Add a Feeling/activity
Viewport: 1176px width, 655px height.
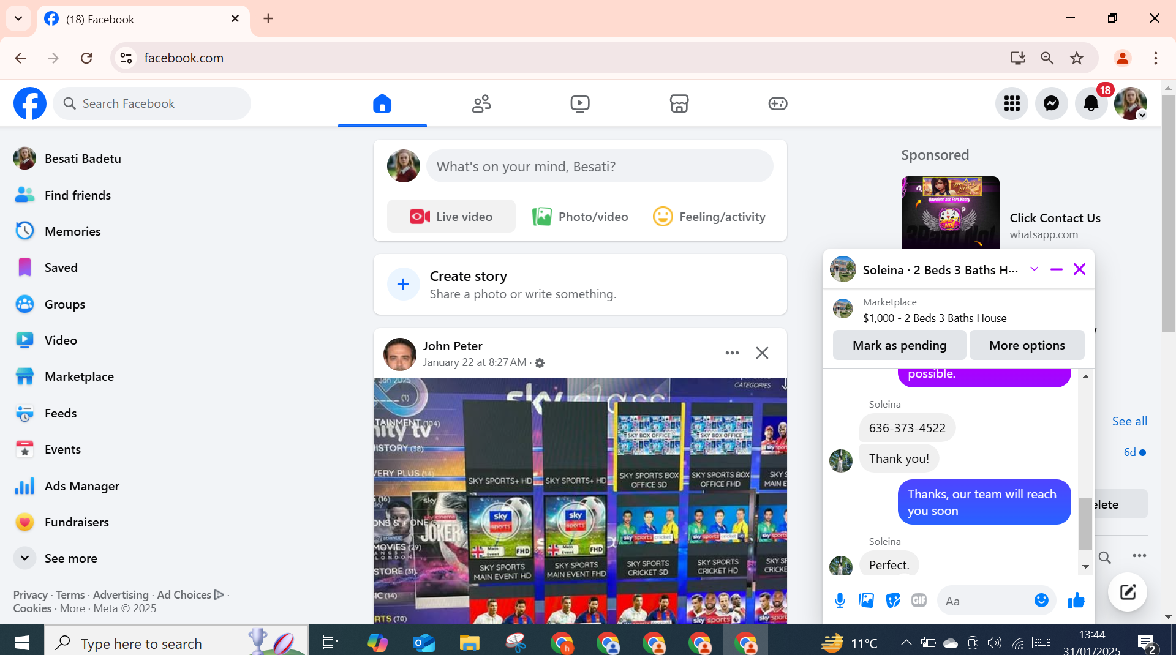click(x=709, y=217)
